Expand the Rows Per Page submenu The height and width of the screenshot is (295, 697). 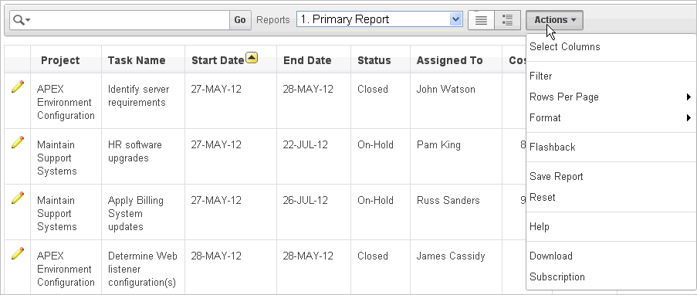click(611, 97)
